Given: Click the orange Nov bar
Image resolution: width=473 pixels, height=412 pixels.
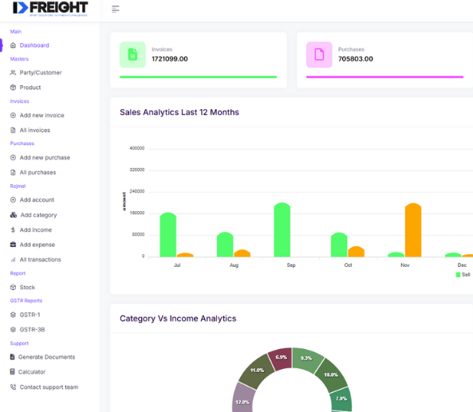Looking at the screenshot, I should (413, 230).
